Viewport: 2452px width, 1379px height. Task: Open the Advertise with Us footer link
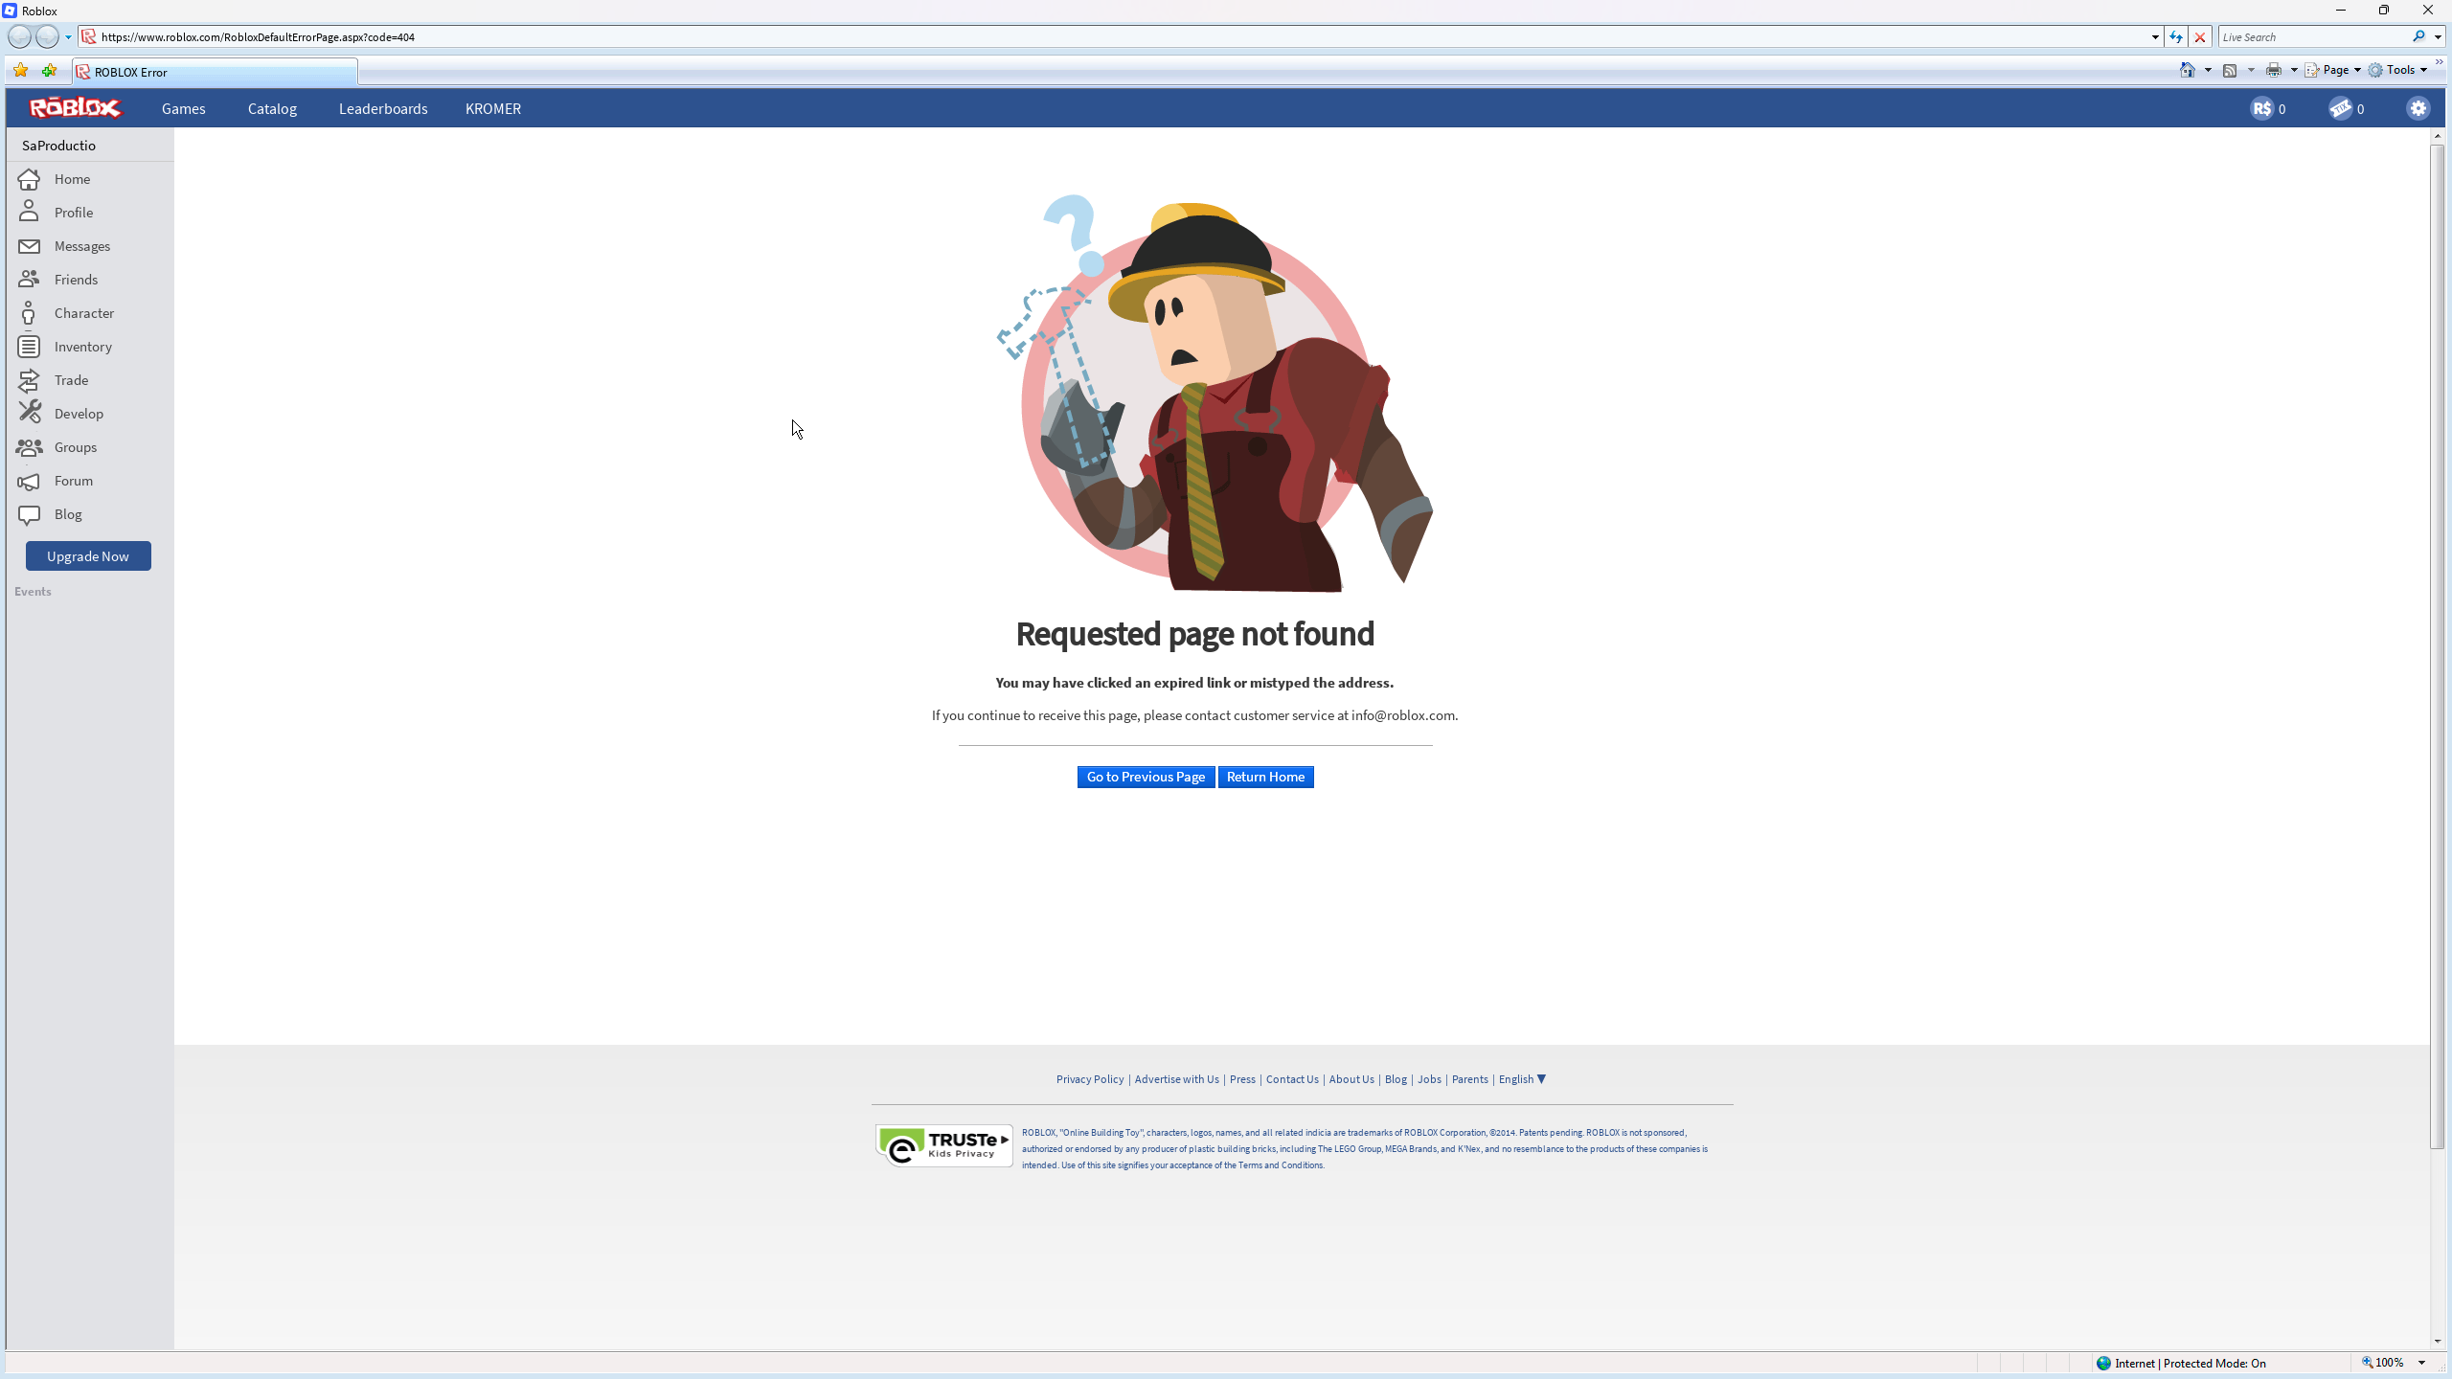tap(1176, 1079)
